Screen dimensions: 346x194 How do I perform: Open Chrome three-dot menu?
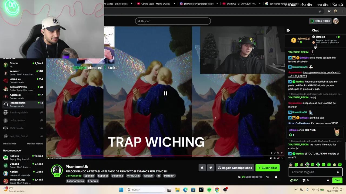click(342, 11)
